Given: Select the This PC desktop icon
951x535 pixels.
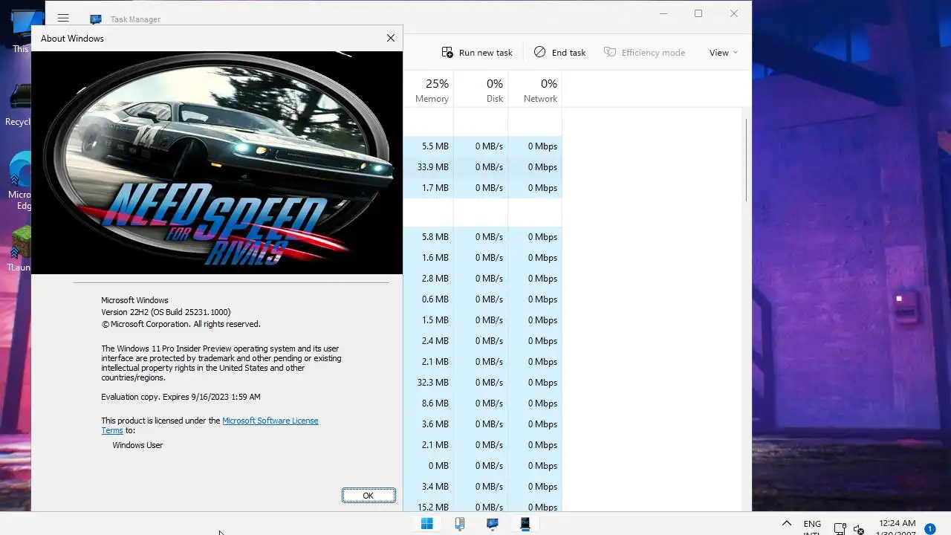Looking at the screenshot, I should pyautogui.click(x=20, y=31).
